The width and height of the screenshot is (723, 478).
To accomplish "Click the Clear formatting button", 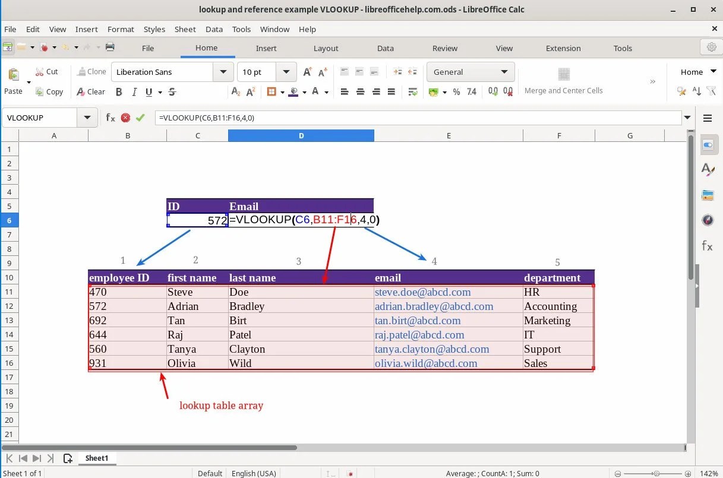I will tap(91, 91).
